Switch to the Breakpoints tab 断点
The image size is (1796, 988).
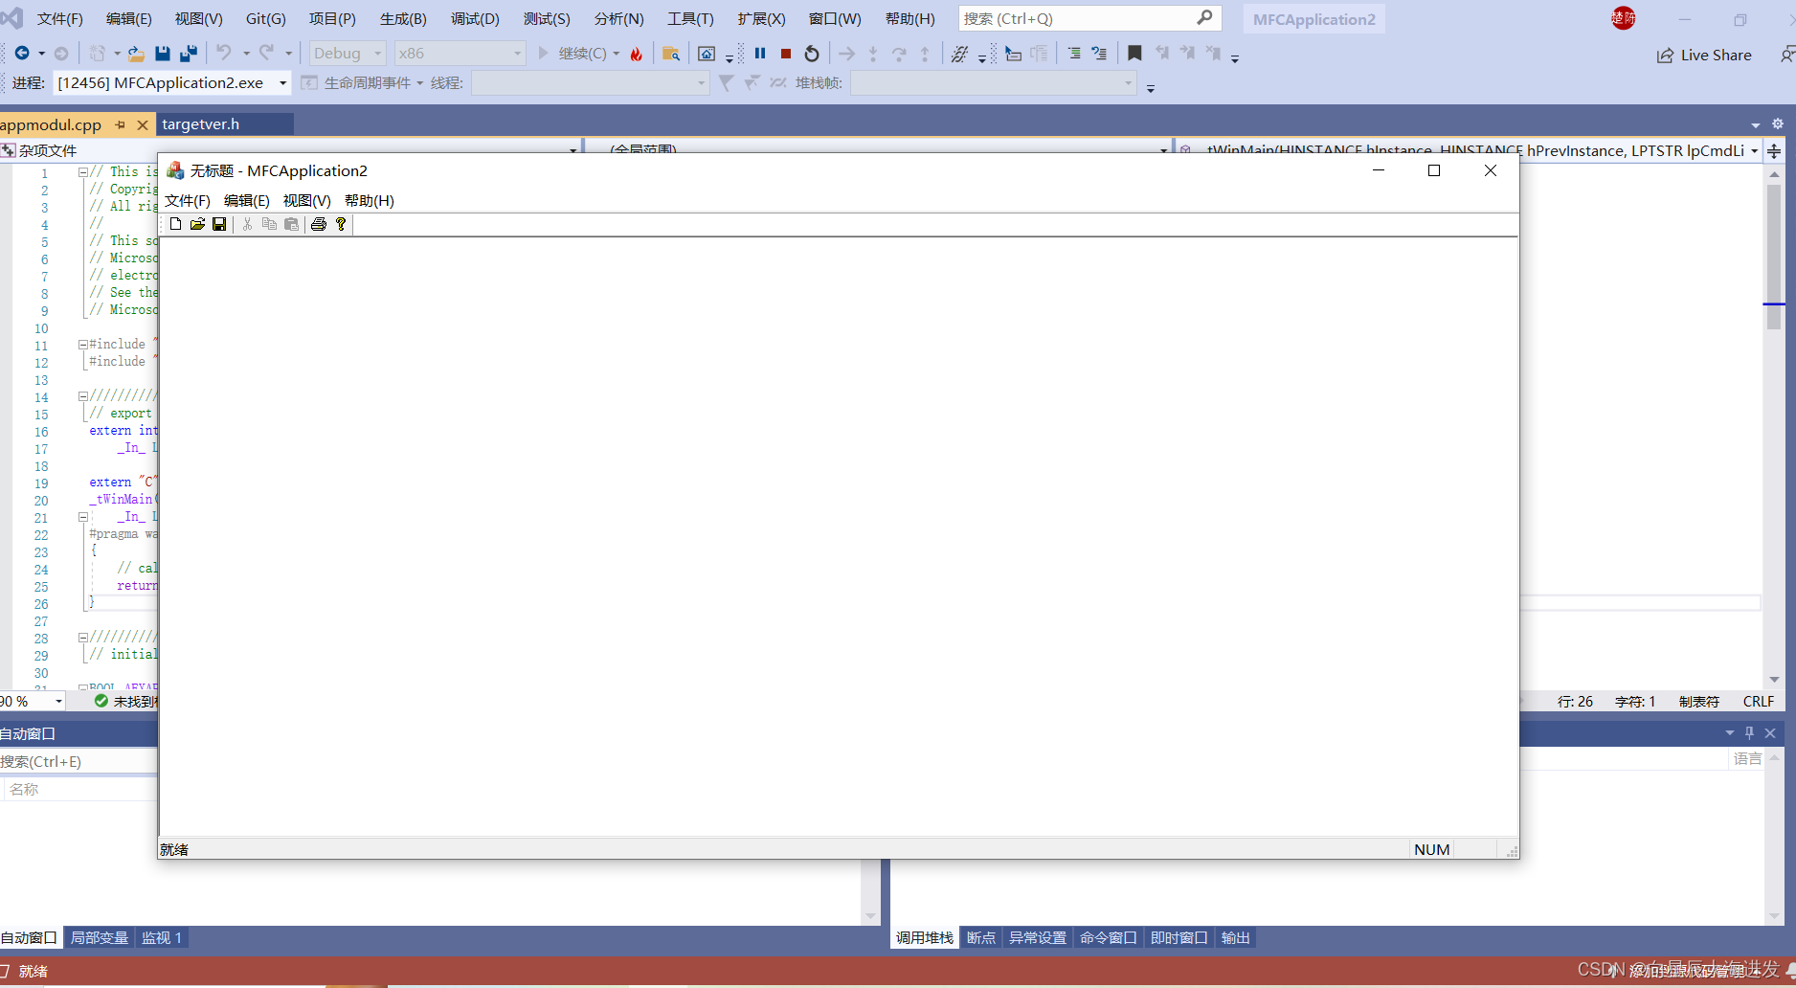[981, 938]
